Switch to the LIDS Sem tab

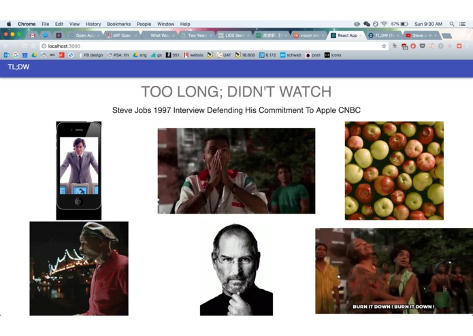pyautogui.click(x=234, y=35)
